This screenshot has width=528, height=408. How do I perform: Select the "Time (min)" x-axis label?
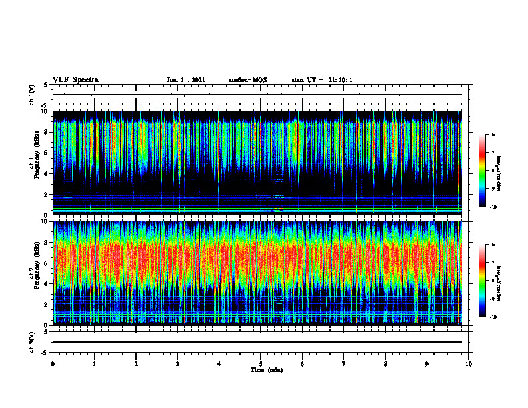click(x=267, y=370)
